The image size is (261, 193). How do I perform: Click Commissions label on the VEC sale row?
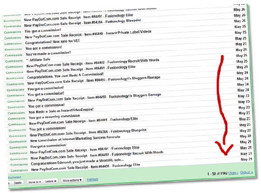13,44
